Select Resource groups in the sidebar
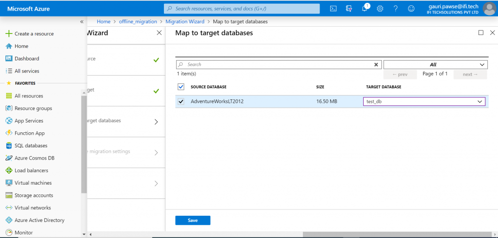498x238 pixels. pos(34,108)
